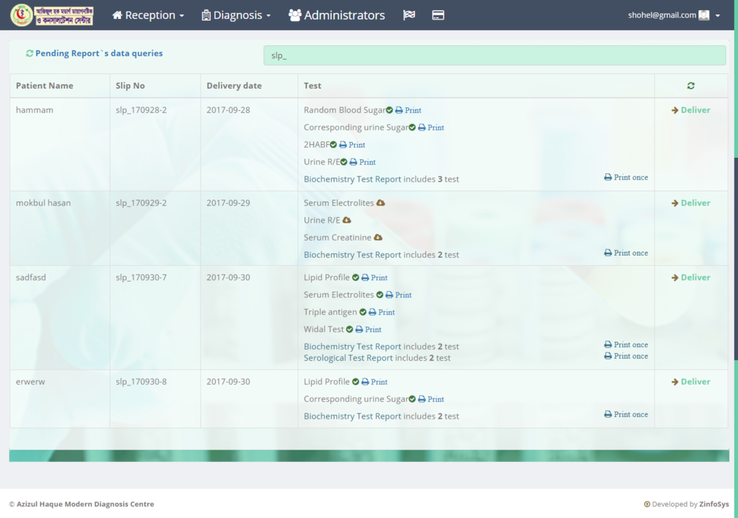The image size is (738, 518).
Task: Open the shohel@gmail.com user dropdown
Action: (x=673, y=15)
